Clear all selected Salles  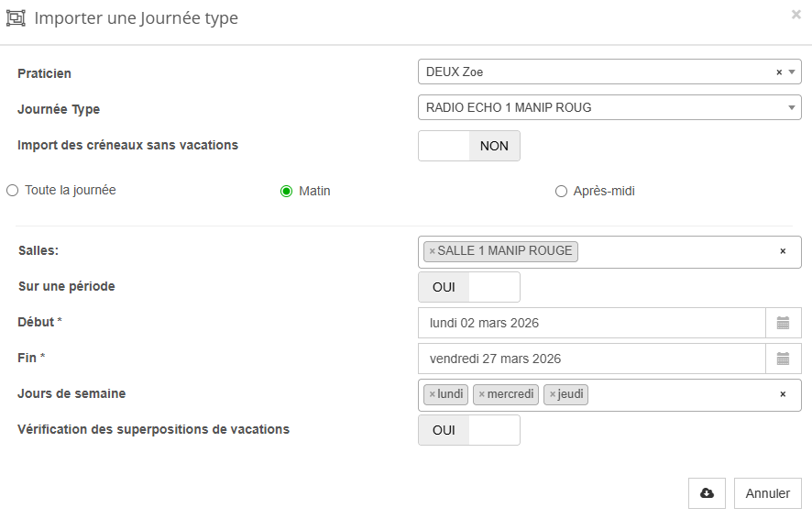[783, 251]
